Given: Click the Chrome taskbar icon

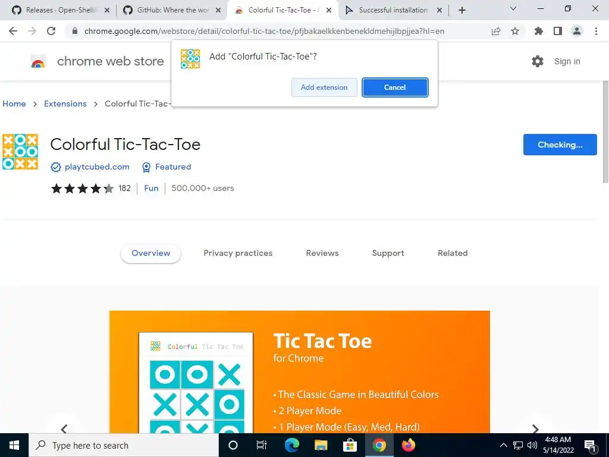Looking at the screenshot, I should (x=379, y=445).
